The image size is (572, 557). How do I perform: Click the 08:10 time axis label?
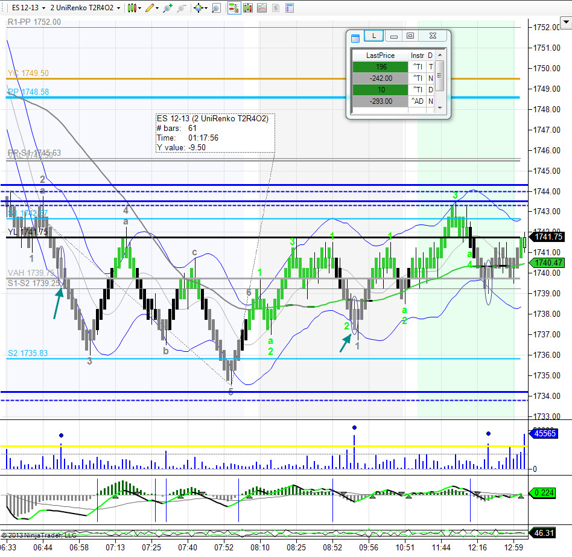coord(259,547)
